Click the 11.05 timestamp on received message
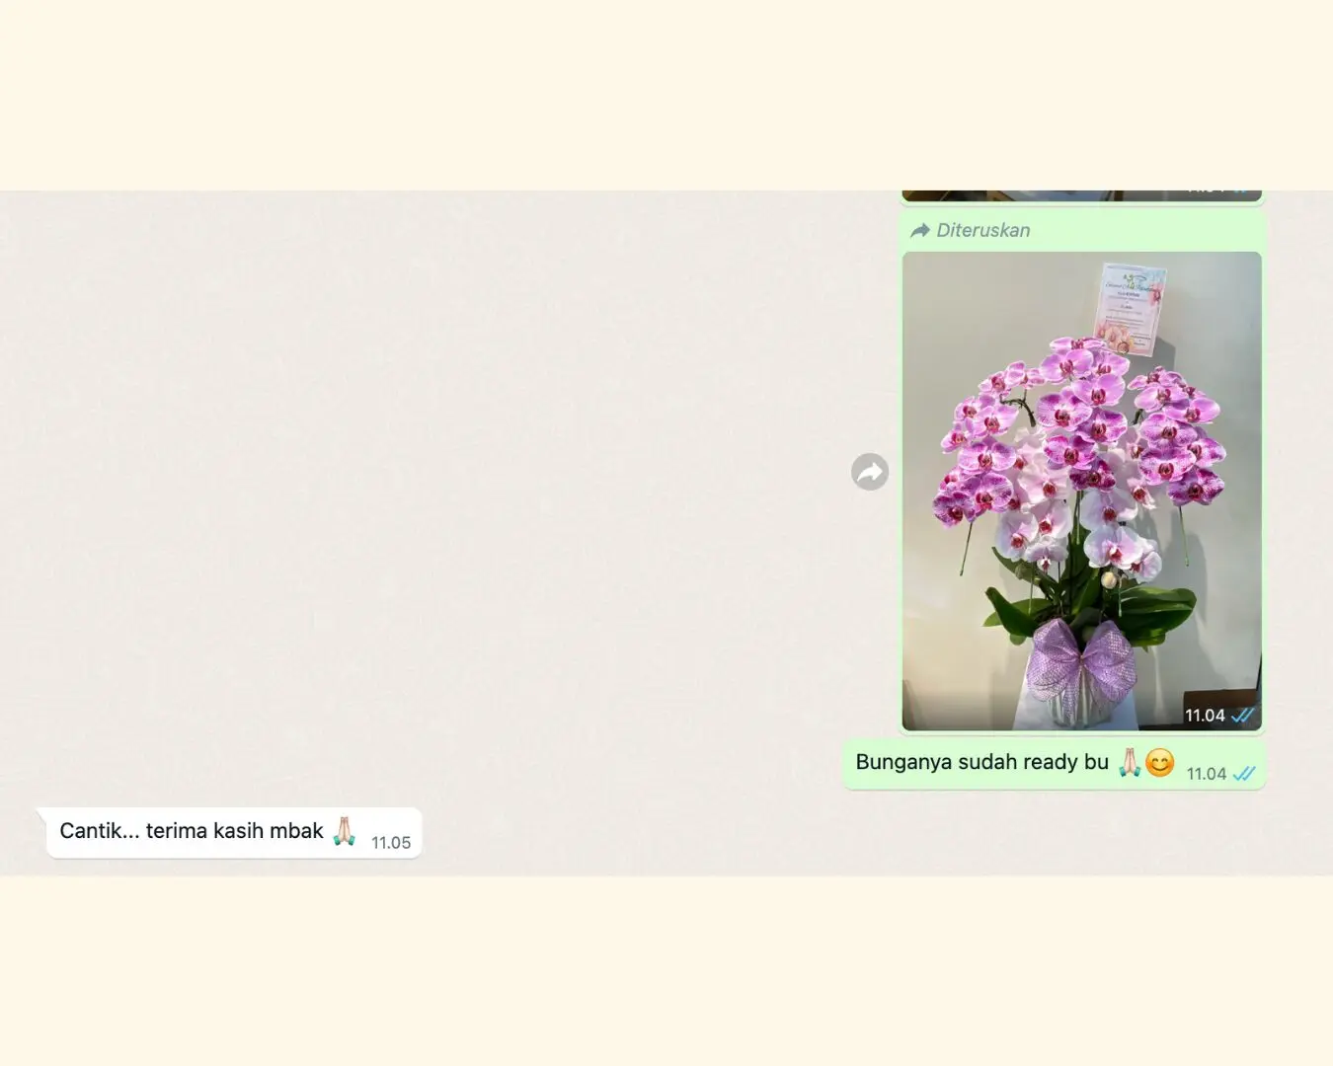This screenshot has width=1333, height=1066. coord(391,843)
